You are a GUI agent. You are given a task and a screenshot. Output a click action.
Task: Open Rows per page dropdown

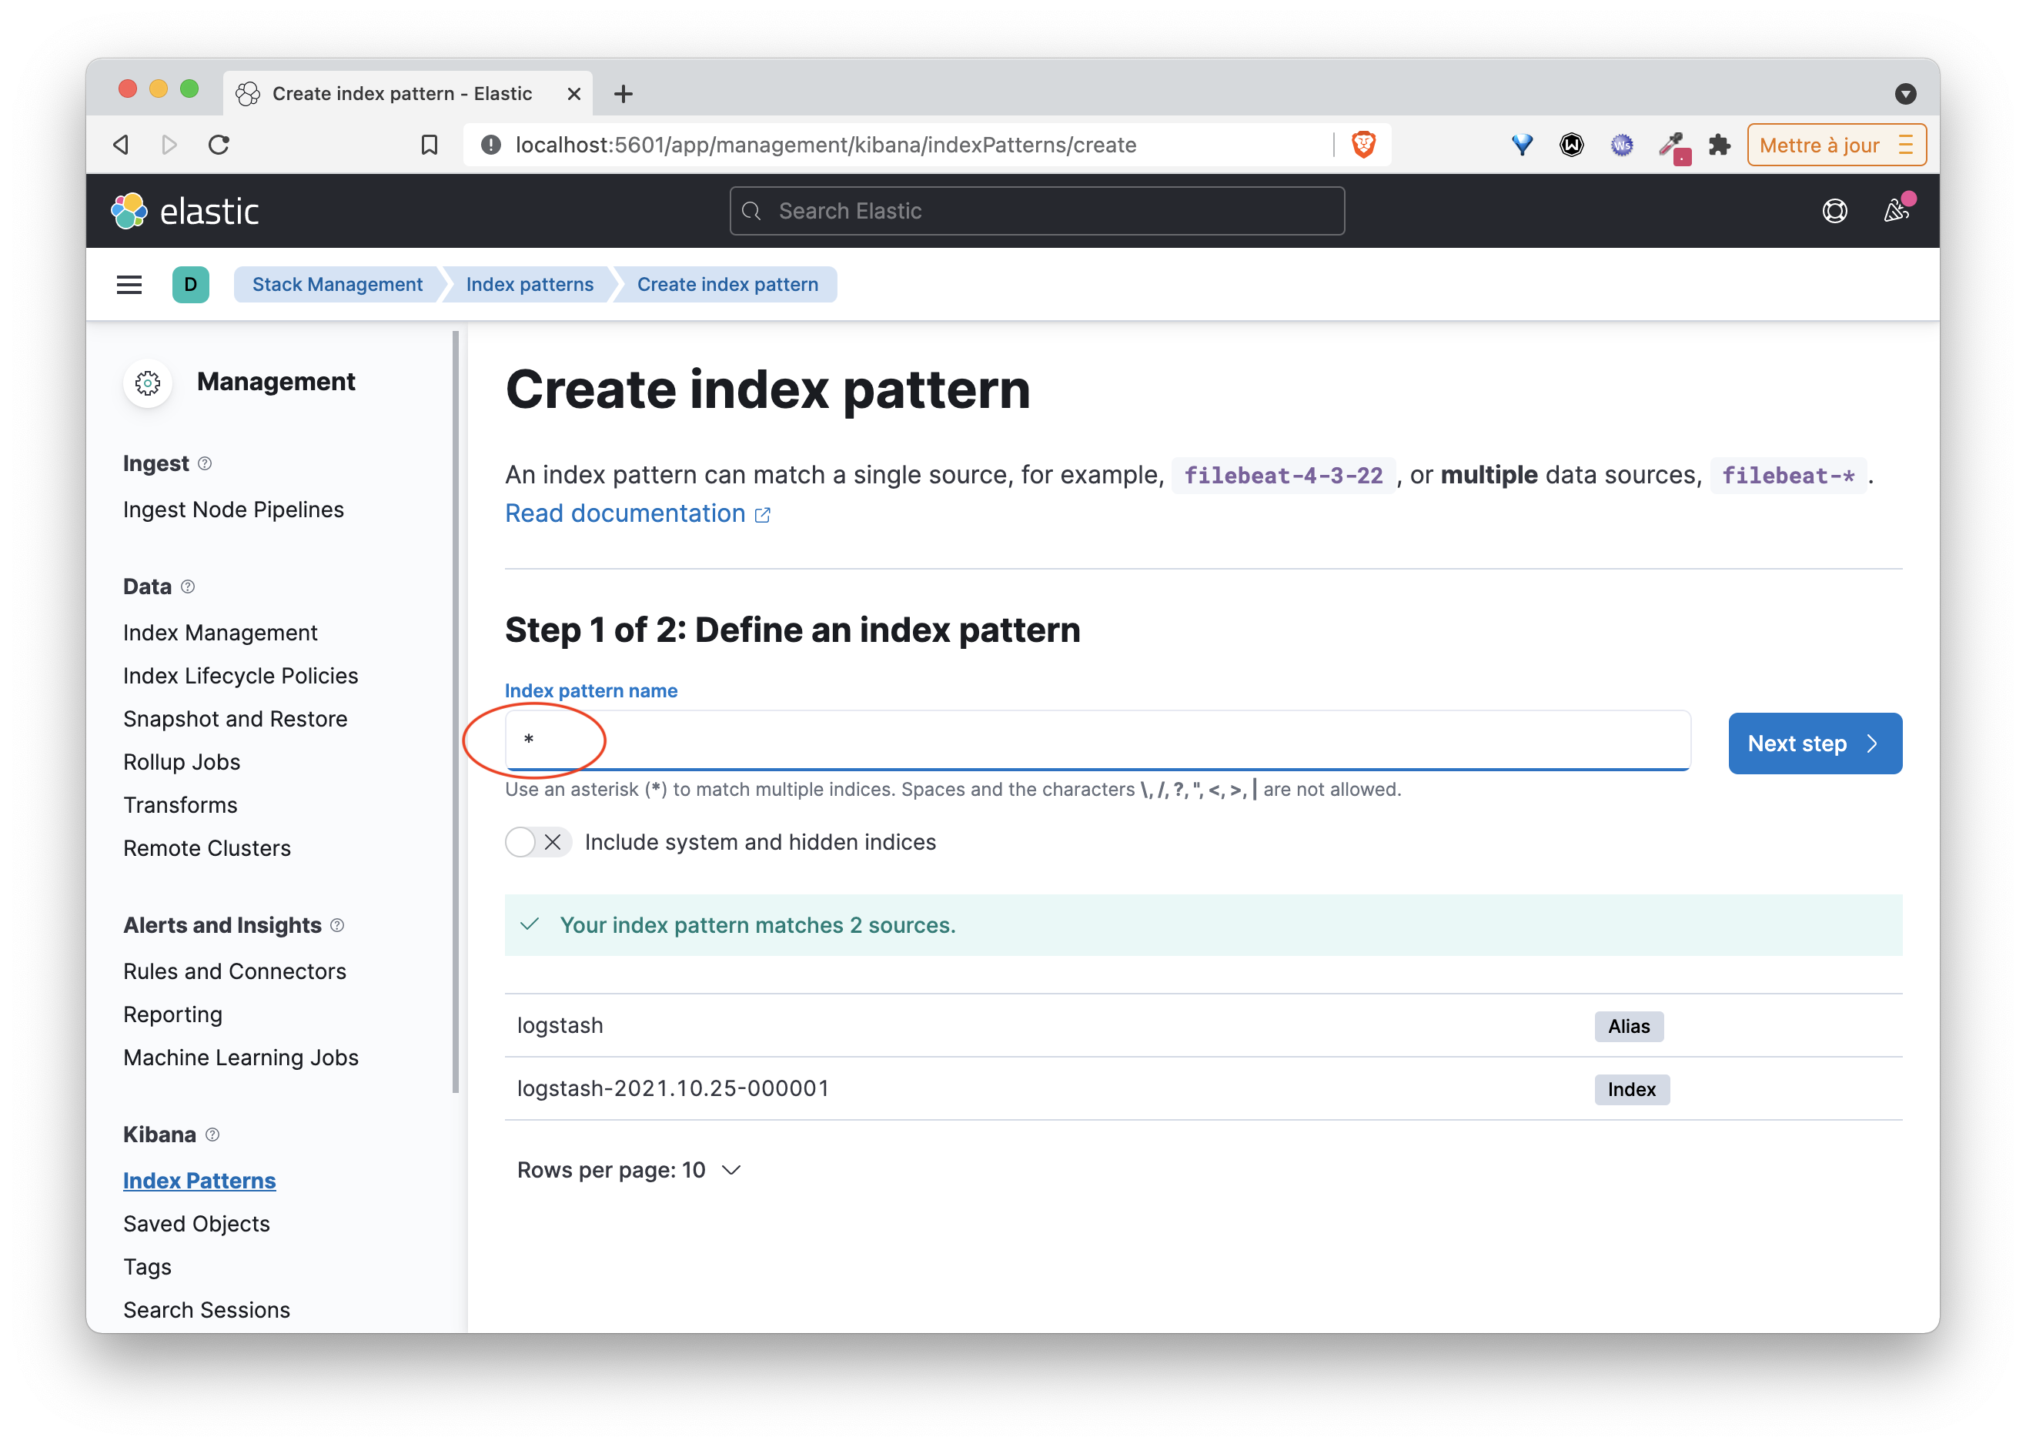coord(629,1171)
